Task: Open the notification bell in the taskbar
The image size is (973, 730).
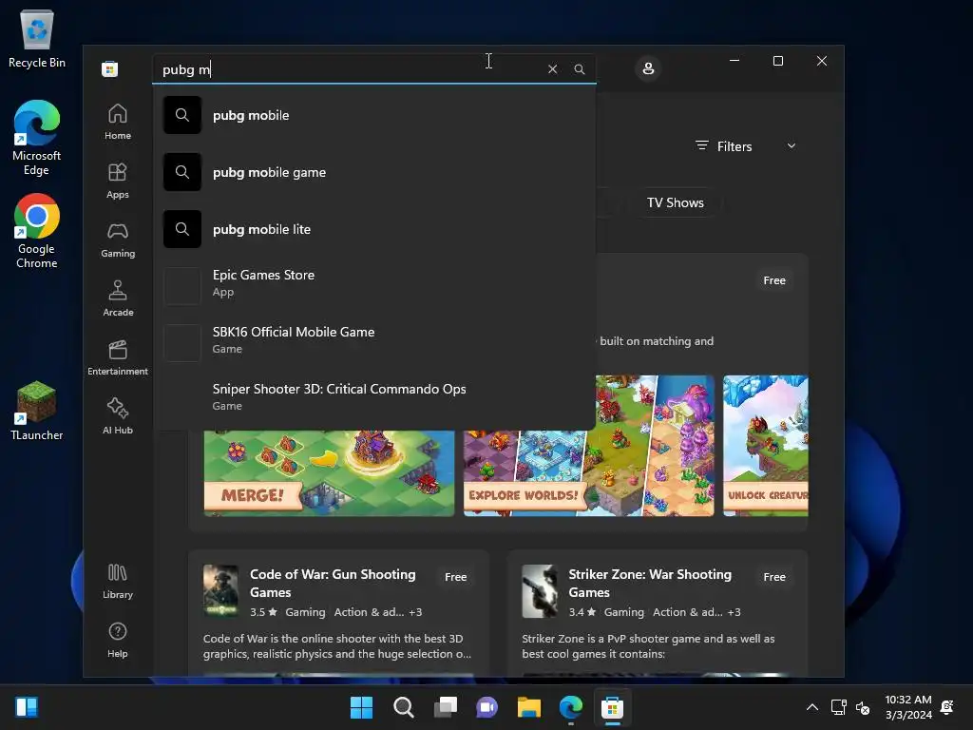Action: 947,707
